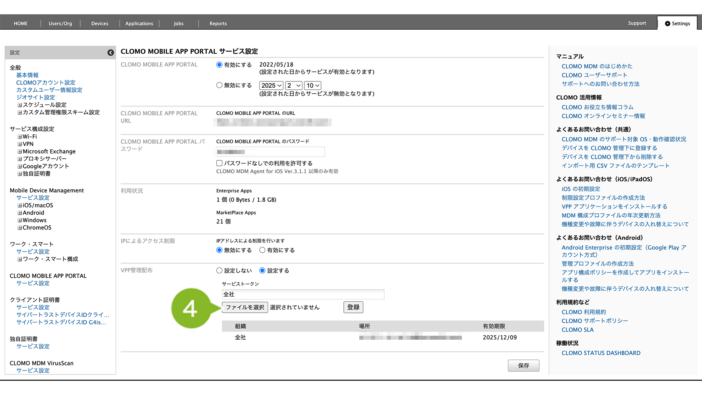The height and width of the screenshot is (395, 702).
Task: Click the 保存 save button
Action: 523,366
